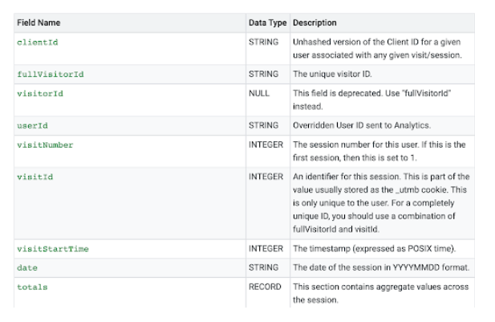Click the RECORD data type cell
This screenshot has height=322, width=495.
265,287
